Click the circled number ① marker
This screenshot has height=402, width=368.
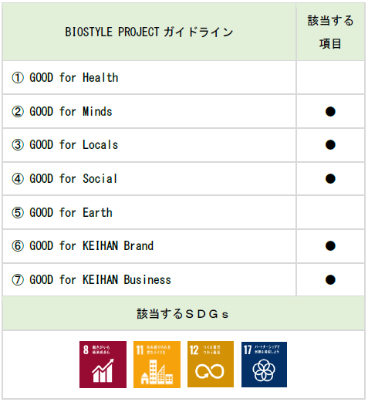click(18, 78)
